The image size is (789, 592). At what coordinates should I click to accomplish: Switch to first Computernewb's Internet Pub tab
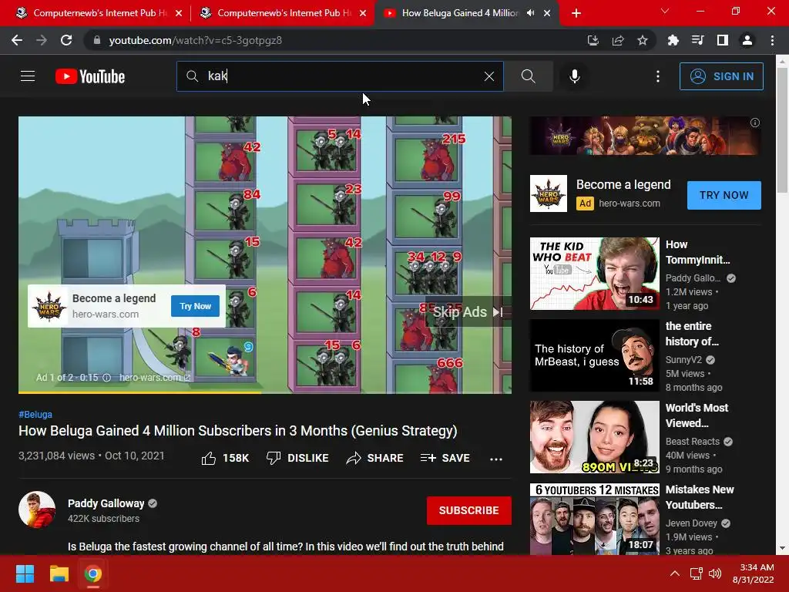(98, 13)
